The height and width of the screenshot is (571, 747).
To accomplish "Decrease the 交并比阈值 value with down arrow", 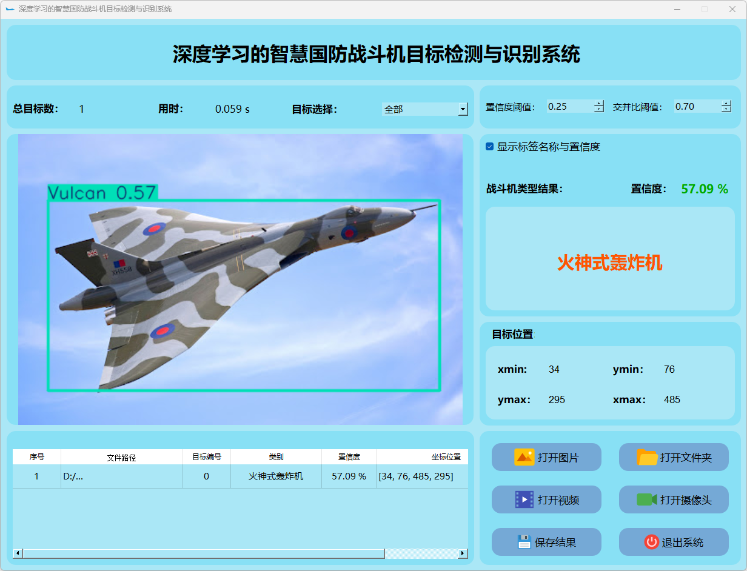I will click(x=726, y=110).
